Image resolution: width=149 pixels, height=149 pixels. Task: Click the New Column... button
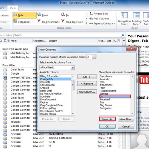(87, 92)
